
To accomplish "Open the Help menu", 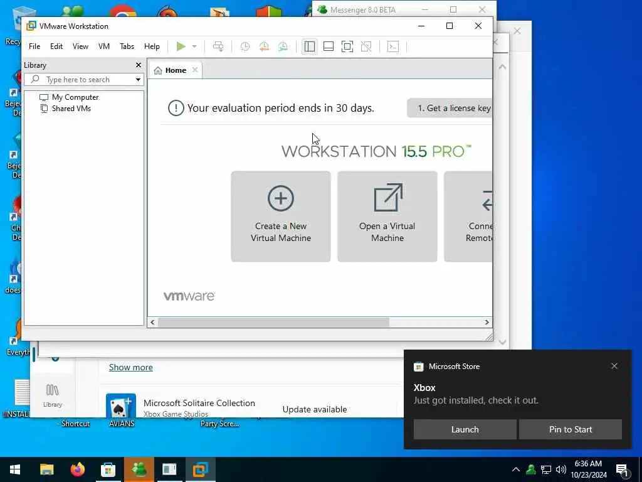I will (x=152, y=46).
